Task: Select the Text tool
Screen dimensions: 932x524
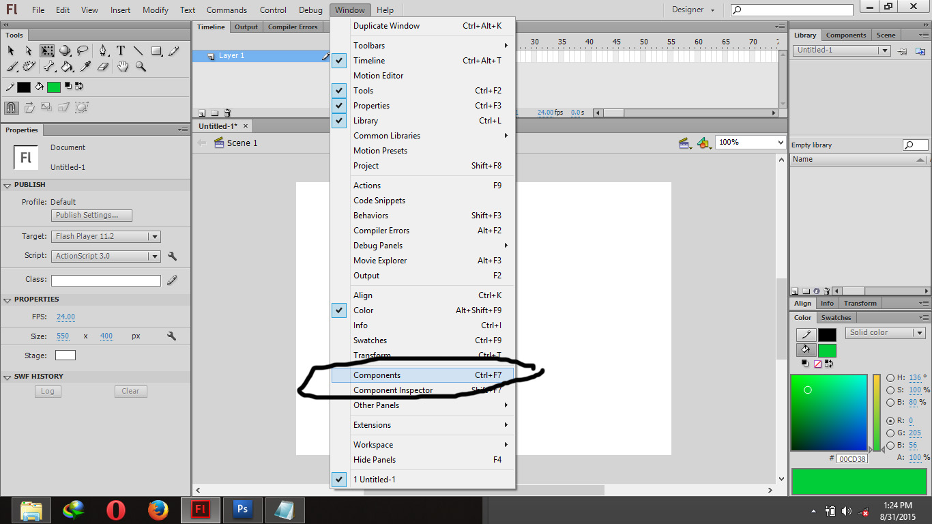Action: point(121,50)
